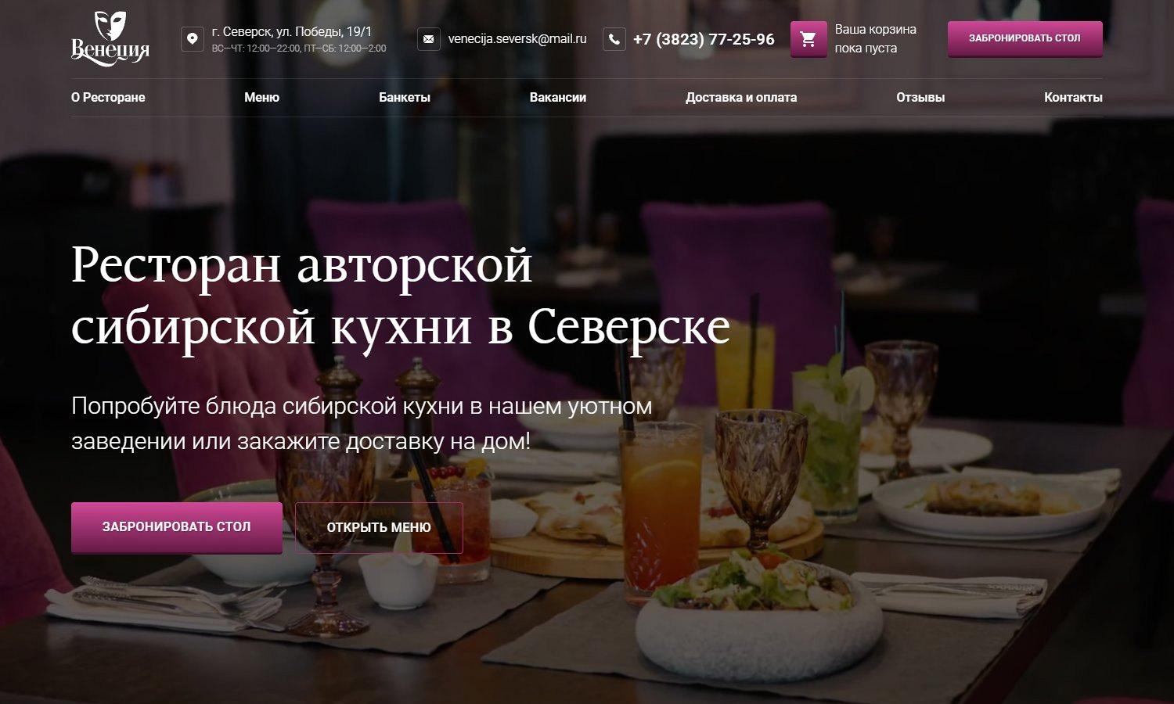The image size is (1174, 704).
Task: Click the Венеция mask logo
Action: coord(110,37)
